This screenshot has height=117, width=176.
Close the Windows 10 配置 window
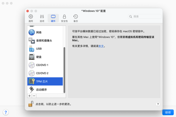coord(28,11)
